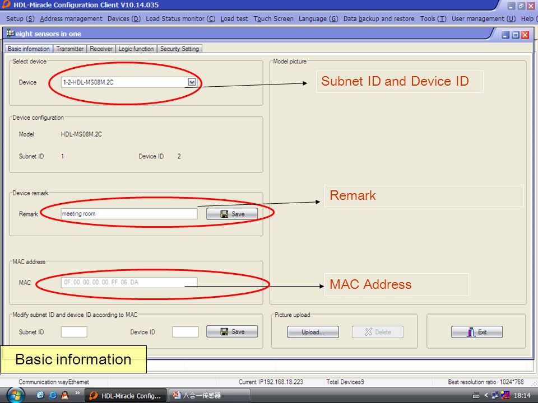Click Current IP 192.168.18.223 status text
This screenshot has height=403, width=538.
tap(271, 382)
